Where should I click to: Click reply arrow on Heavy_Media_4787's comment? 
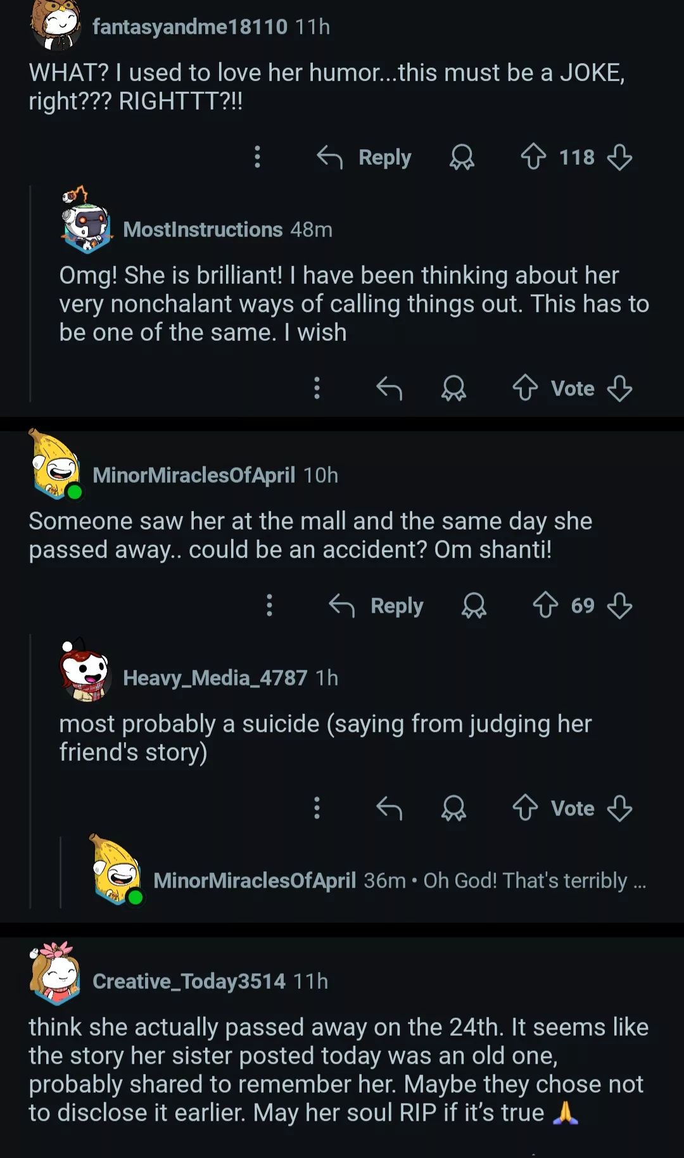coord(389,808)
